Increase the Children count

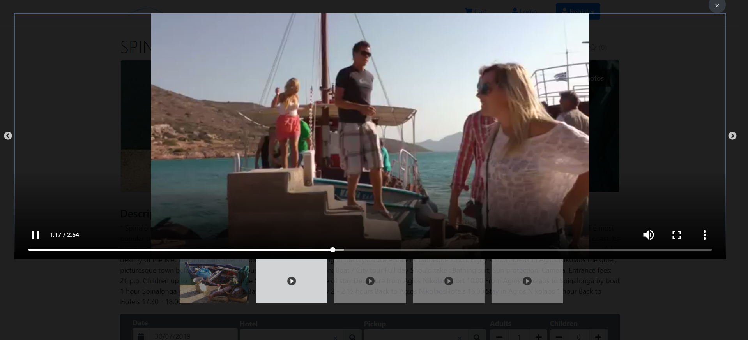point(598,336)
